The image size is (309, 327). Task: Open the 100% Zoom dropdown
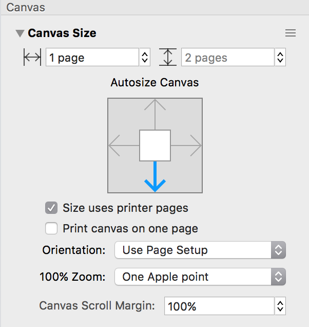tap(200, 277)
